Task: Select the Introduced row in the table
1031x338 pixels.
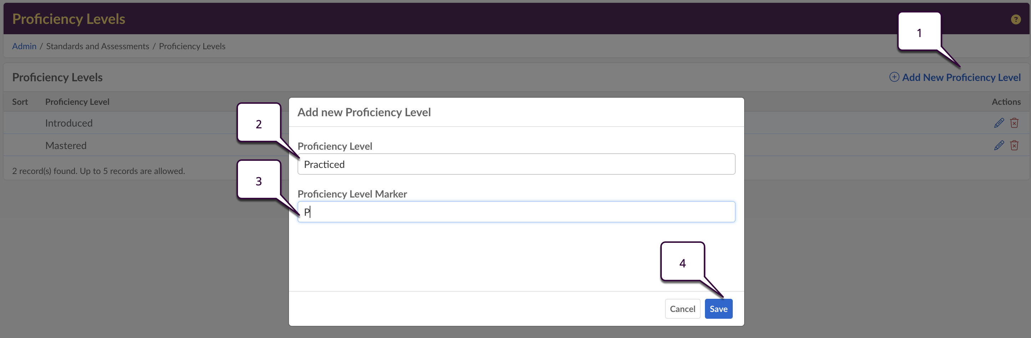Action: coord(69,123)
